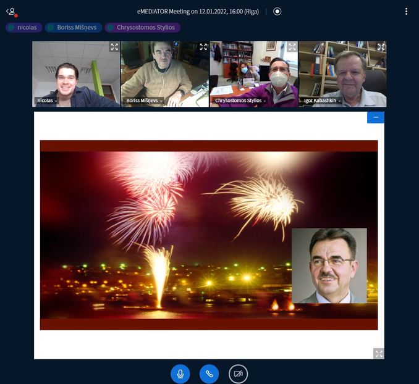
Task: Open Chrysostomos Stylios webcam name dropdown
Action: pyautogui.click(x=240, y=101)
